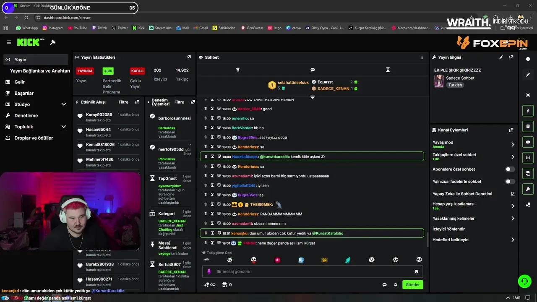The height and width of the screenshot is (302, 537).
Task: Toggle Yalnızca ifadelerle sohbet
Action: pyautogui.click(x=510, y=182)
